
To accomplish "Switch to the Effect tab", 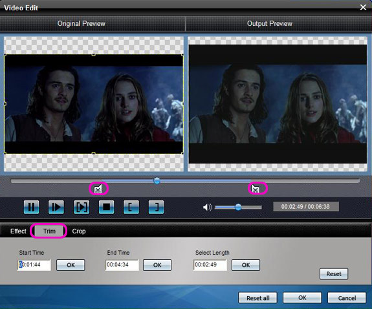I will [18, 231].
